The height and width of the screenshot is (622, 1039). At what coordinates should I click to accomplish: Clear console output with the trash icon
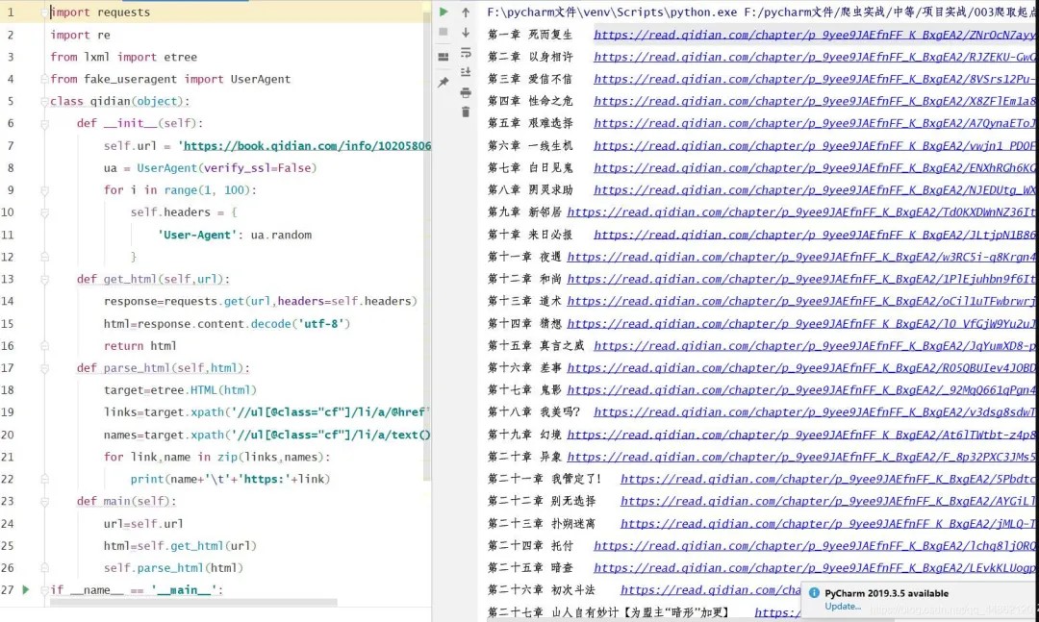point(466,112)
